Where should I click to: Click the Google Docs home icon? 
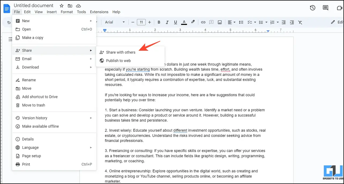pyautogui.click(x=7, y=8)
